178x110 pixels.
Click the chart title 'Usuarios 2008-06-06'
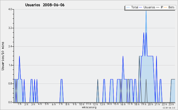click(x=45, y=5)
